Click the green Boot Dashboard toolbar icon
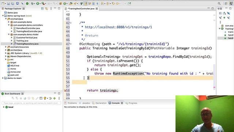 click(x=27, y=3)
